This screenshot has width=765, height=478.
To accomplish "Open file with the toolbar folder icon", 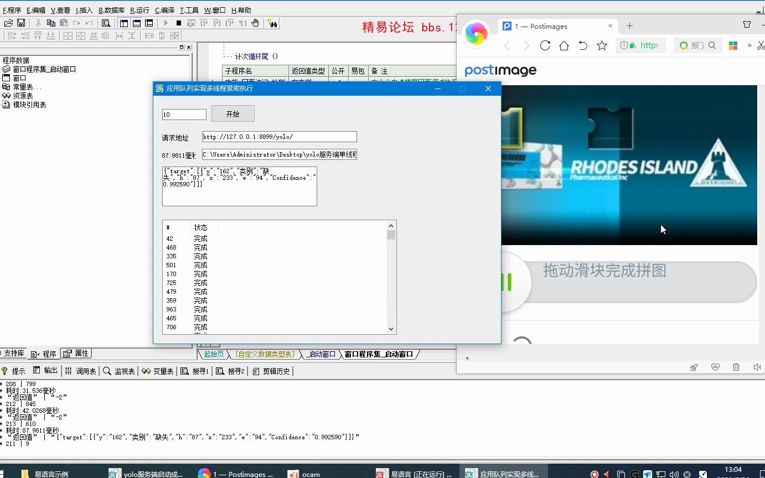I will [x=8, y=23].
